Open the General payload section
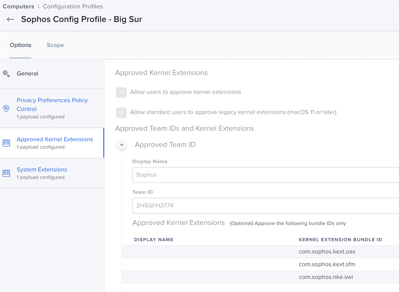Screen dimensions: 399x292 click(52, 74)
